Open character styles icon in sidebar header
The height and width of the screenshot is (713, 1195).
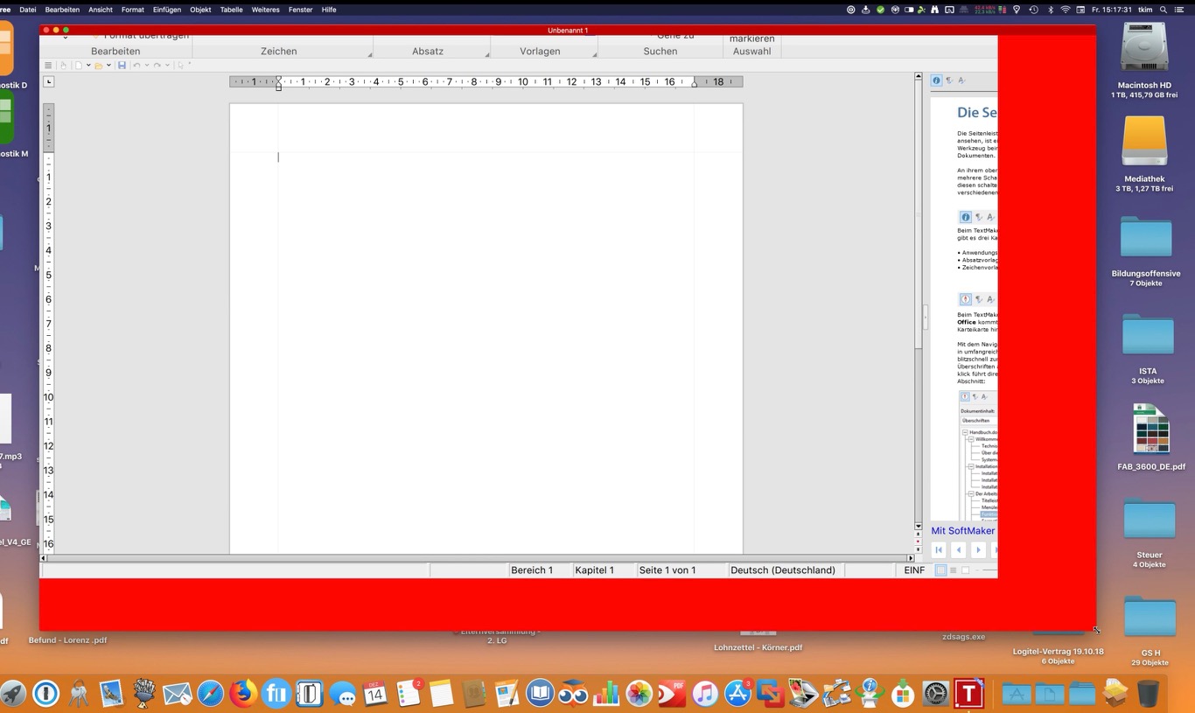point(961,80)
